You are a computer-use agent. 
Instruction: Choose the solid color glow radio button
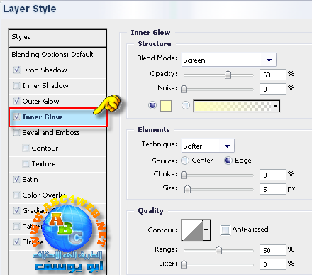click(x=152, y=105)
